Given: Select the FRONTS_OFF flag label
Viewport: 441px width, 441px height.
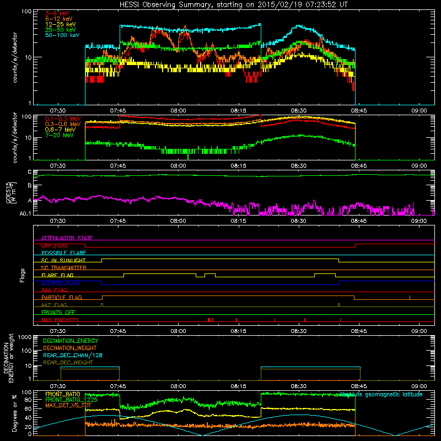Looking at the screenshot, I should coord(58,313).
